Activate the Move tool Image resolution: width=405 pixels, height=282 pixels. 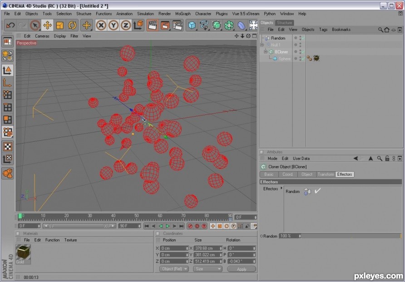coord(48,25)
